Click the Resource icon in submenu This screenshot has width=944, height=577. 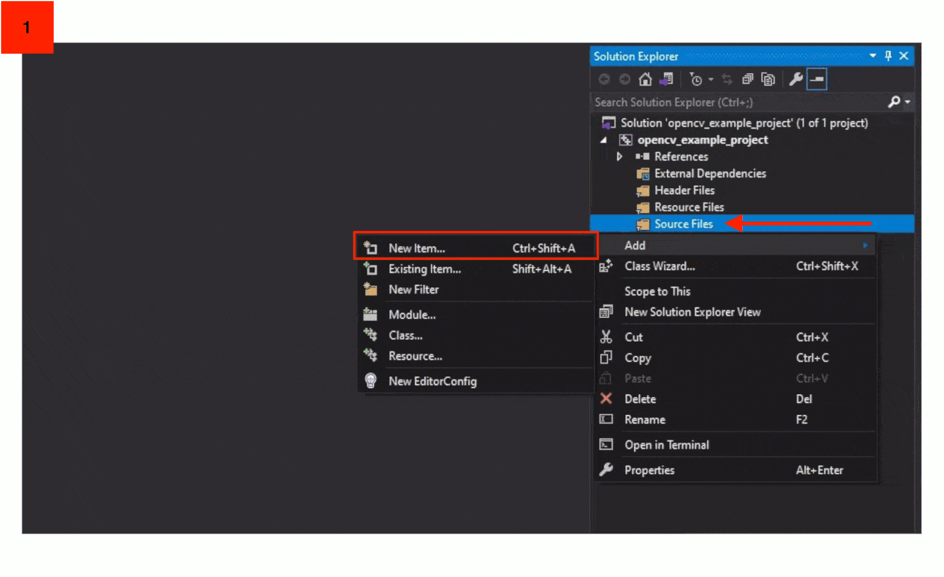371,355
